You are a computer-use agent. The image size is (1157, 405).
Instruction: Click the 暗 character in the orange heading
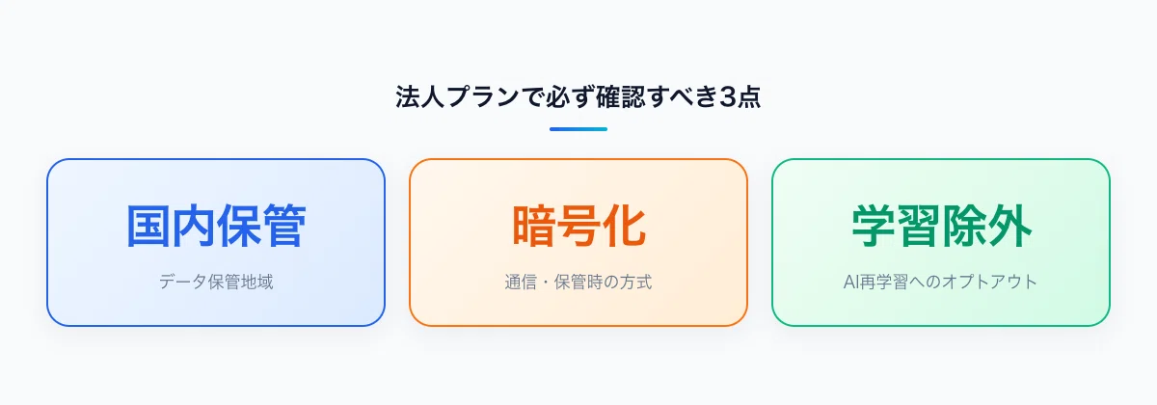(x=534, y=228)
